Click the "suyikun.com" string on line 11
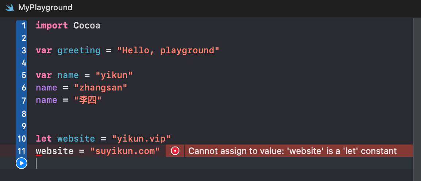Viewport: 421px width, 181px height. (x=125, y=151)
